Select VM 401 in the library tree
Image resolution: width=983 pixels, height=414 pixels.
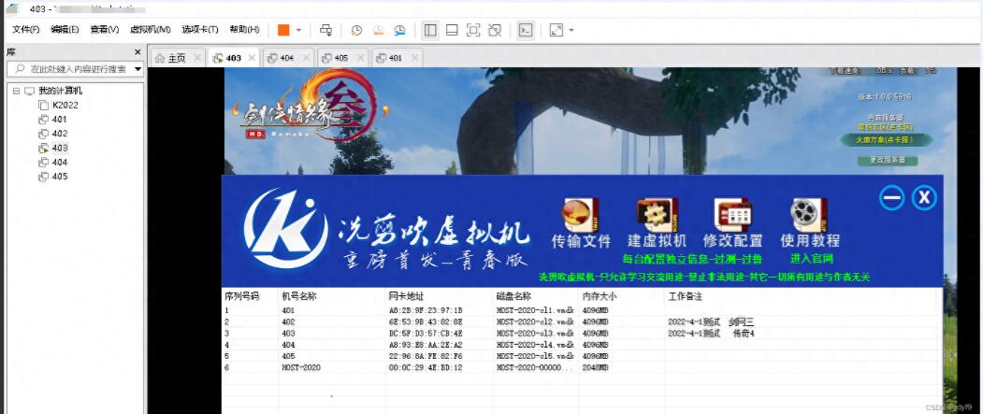(x=60, y=119)
